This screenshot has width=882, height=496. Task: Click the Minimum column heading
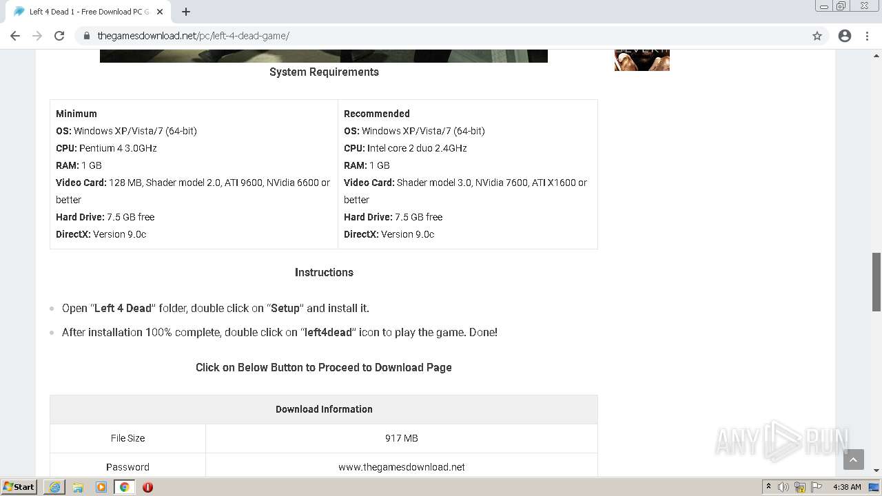point(76,114)
